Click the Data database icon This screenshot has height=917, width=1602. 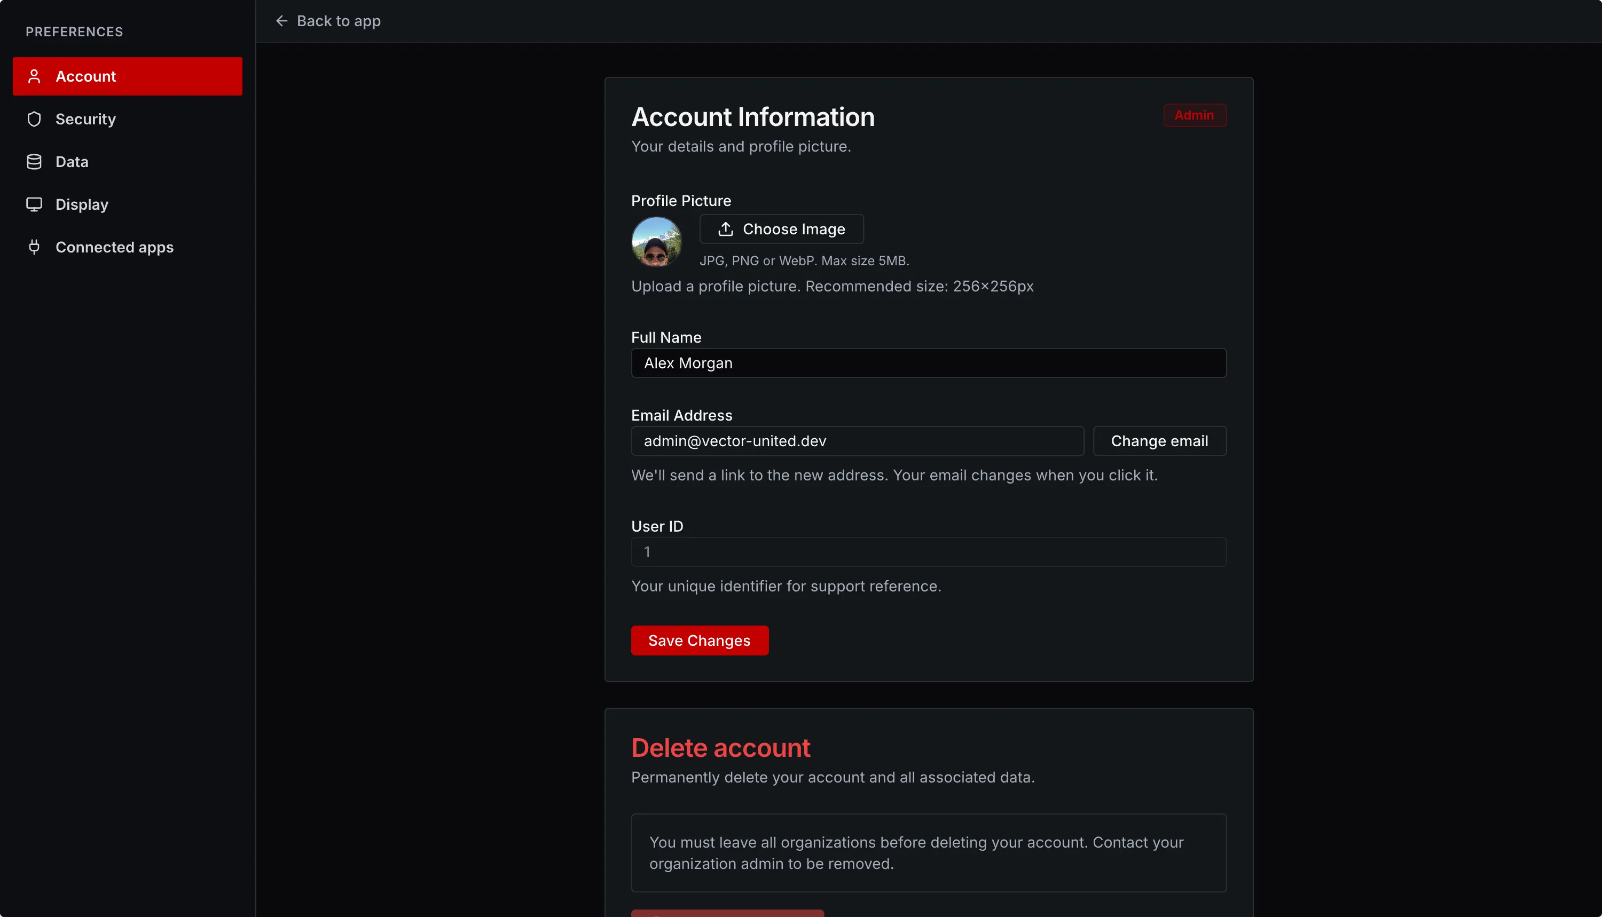pos(34,162)
